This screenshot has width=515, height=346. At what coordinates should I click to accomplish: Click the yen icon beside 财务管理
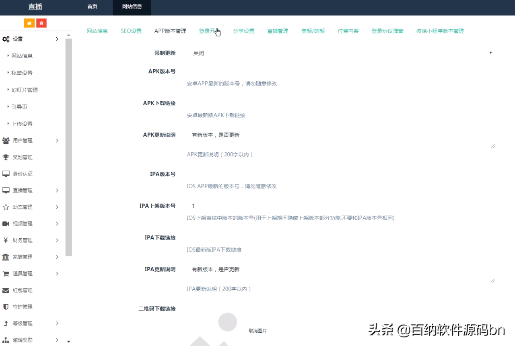(x=6, y=240)
